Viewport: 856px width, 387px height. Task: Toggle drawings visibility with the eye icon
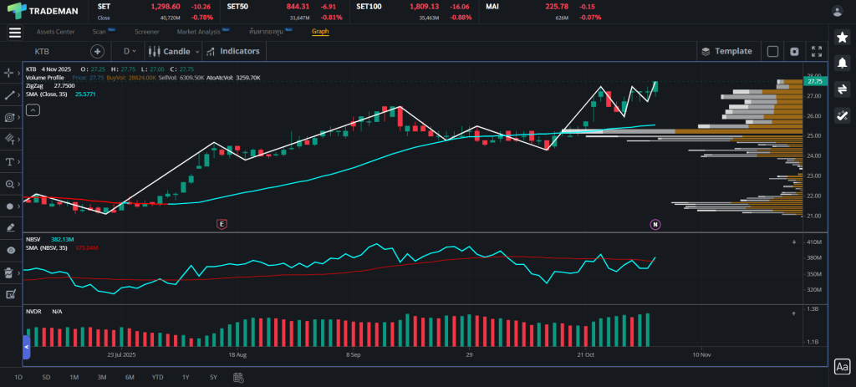pos(10,250)
